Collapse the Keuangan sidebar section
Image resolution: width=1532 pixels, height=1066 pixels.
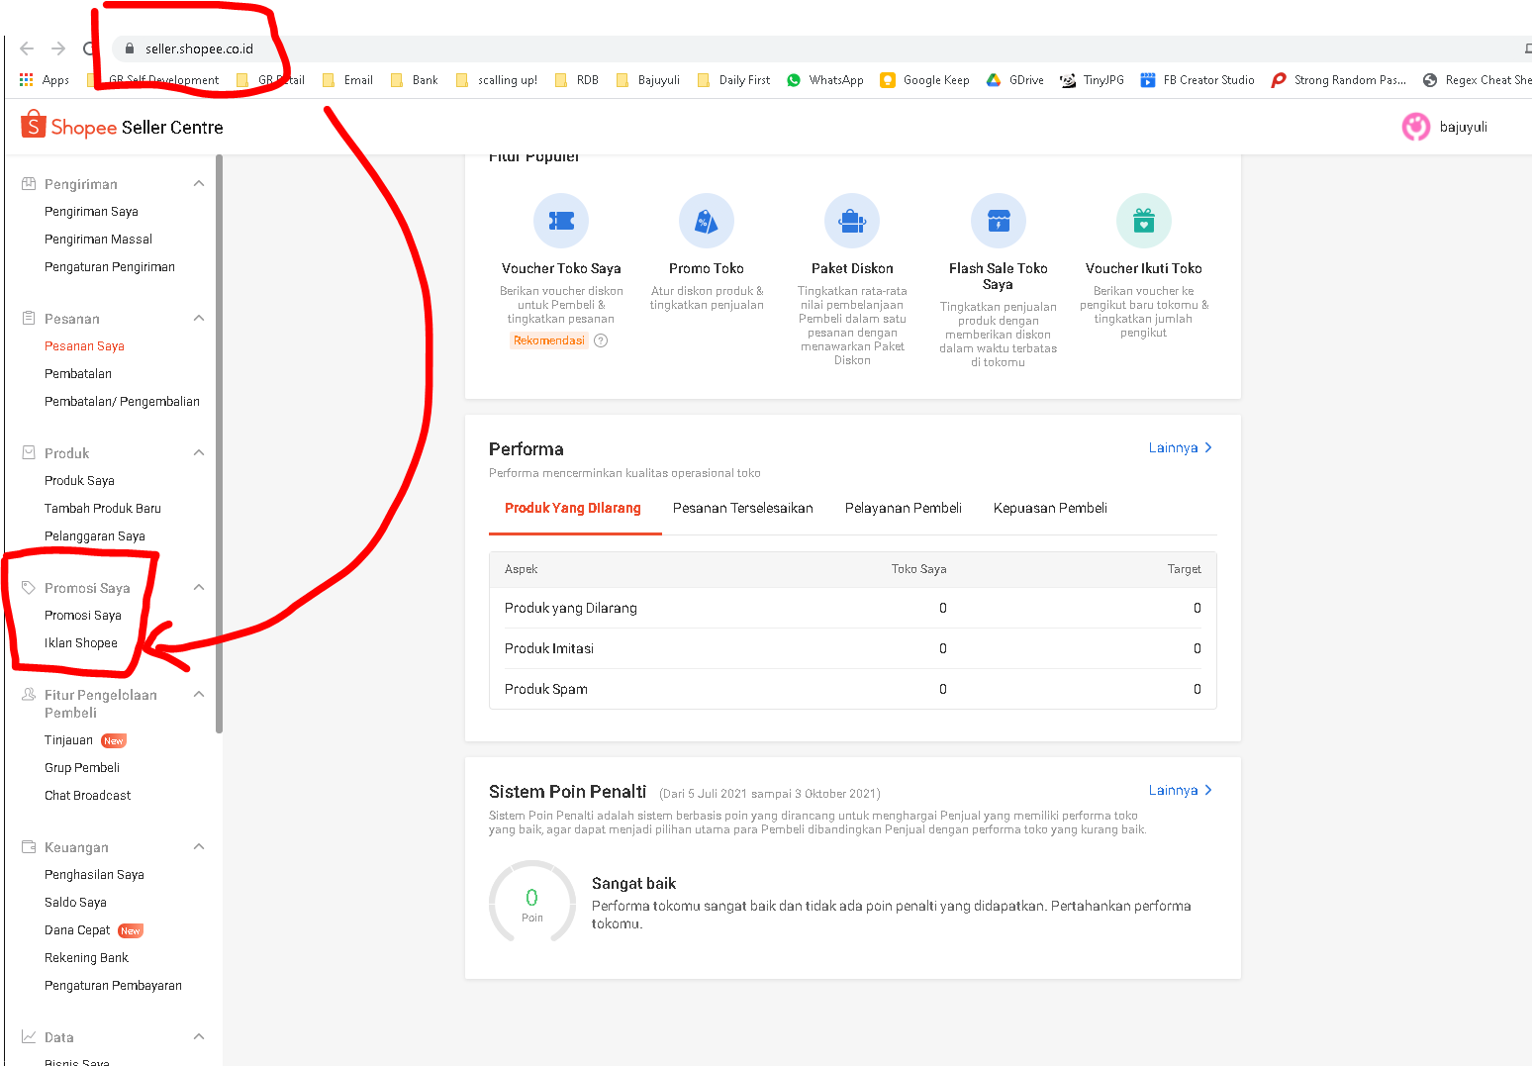click(x=199, y=847)
